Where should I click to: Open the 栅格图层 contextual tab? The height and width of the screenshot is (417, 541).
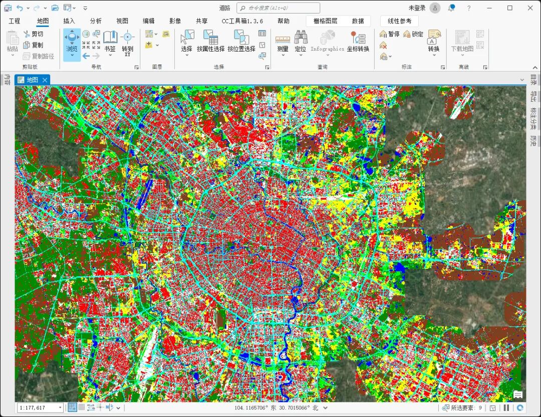tap(325, 21)
